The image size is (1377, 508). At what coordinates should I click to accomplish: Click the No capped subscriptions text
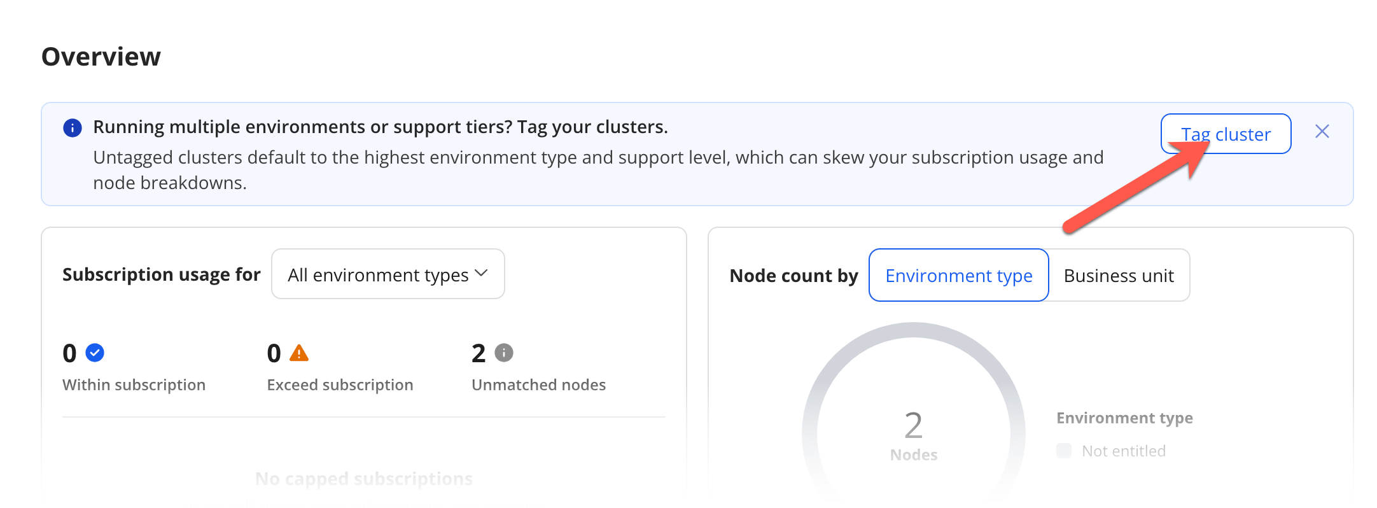pos(364,478)
